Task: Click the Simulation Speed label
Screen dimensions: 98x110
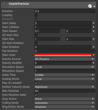Action: click(x=13, y=71)
